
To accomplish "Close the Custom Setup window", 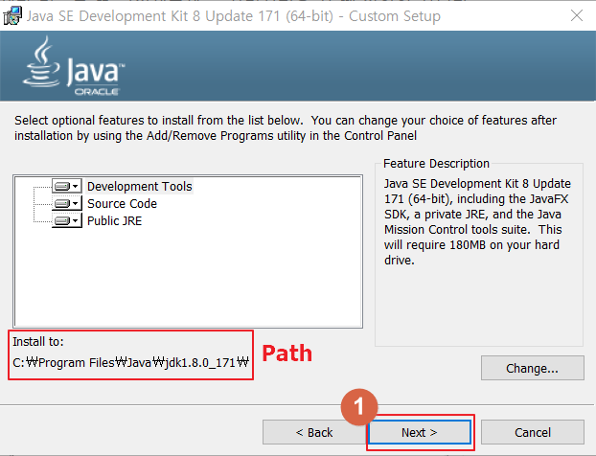I will tap(577, 15).
